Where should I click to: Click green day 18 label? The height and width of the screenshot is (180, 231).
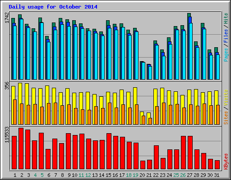(x=129, y=175)
